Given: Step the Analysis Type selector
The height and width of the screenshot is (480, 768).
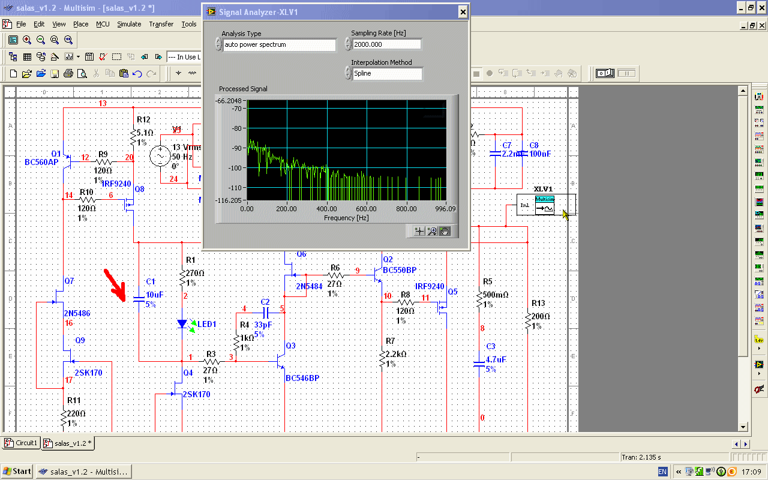Looking at the screenshot, I should [218, 44].
